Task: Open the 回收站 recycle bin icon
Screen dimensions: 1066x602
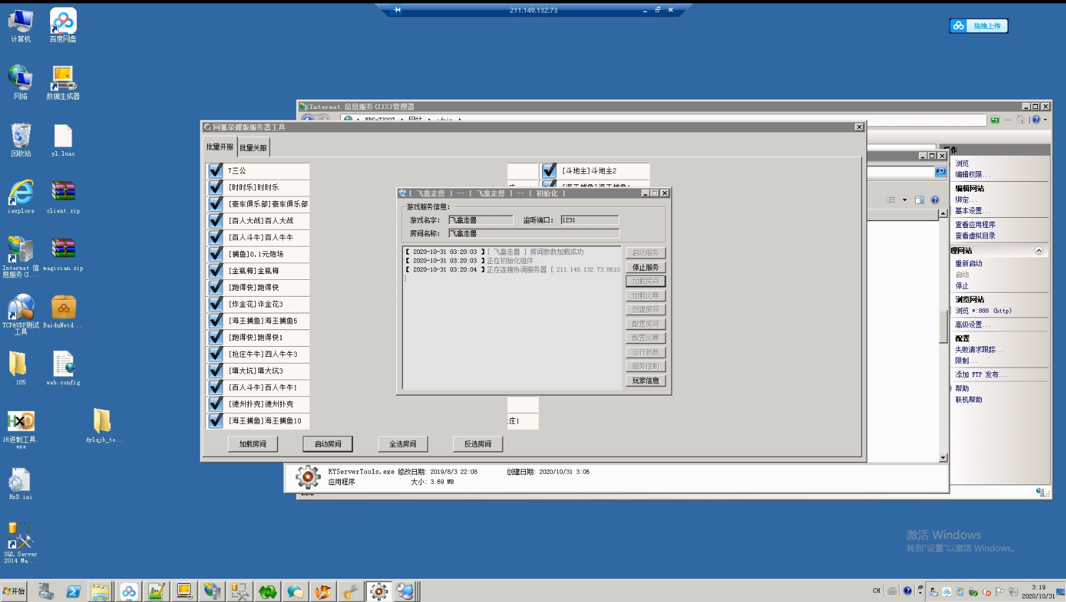Action: [x=21, y=138]
